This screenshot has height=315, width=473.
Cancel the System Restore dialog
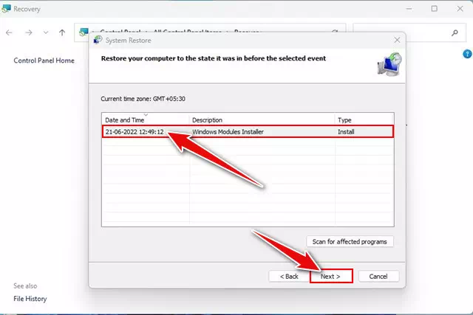click(x=378, y=276)
